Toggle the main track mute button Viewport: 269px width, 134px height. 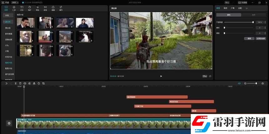pyautogui.click(x=9, y=123)
